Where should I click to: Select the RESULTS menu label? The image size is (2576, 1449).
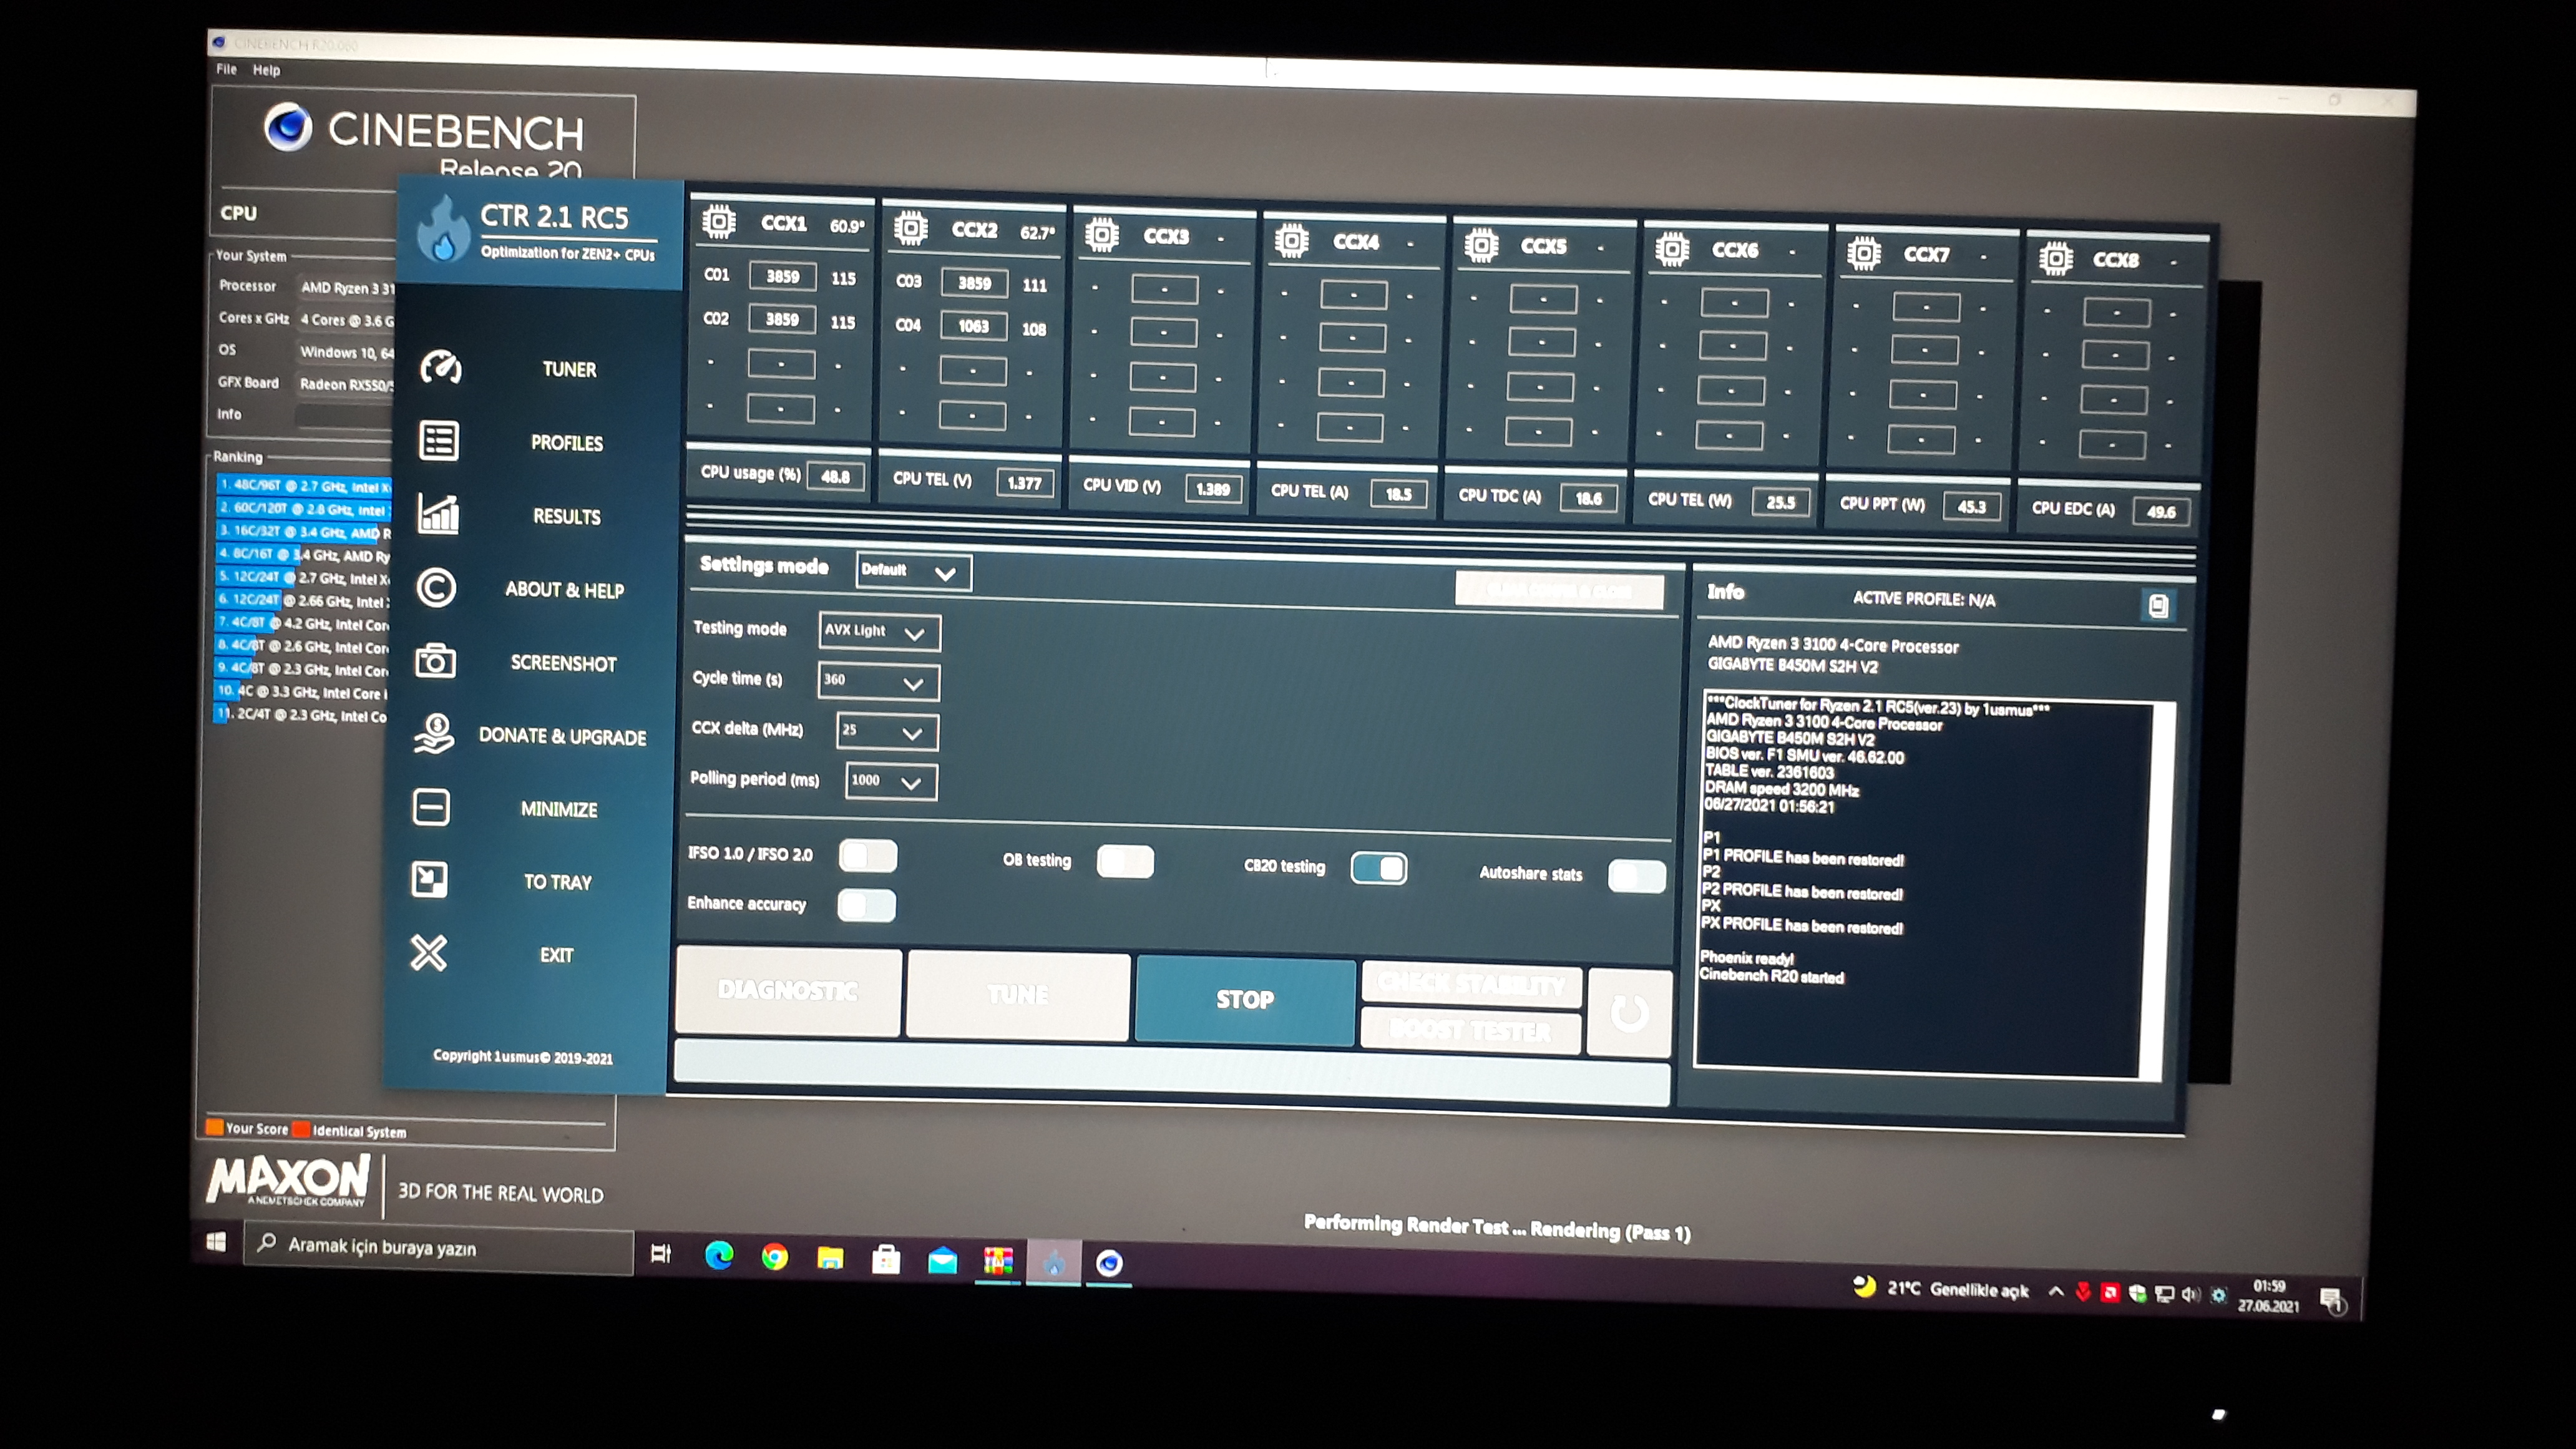(x=566, y=516)
